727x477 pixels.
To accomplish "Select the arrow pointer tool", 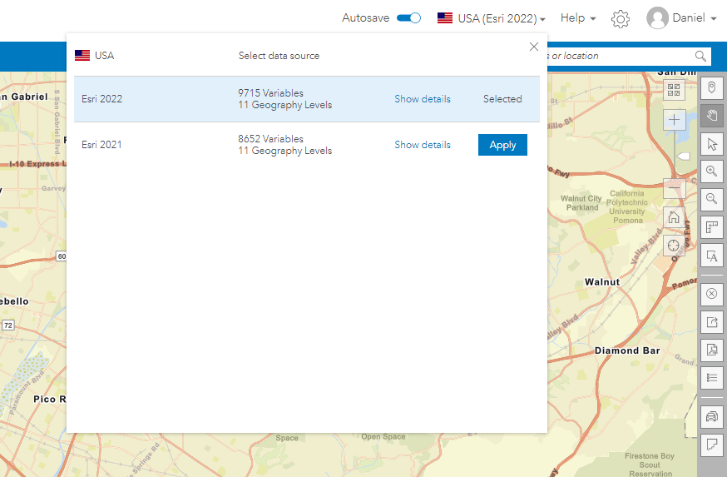I will (x=712, y=144).
